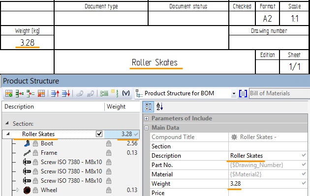Viewport: 310px width, 196px height.
Task: Click the Bill of Materials bracket icon
Action: click(x=243, y=93)
